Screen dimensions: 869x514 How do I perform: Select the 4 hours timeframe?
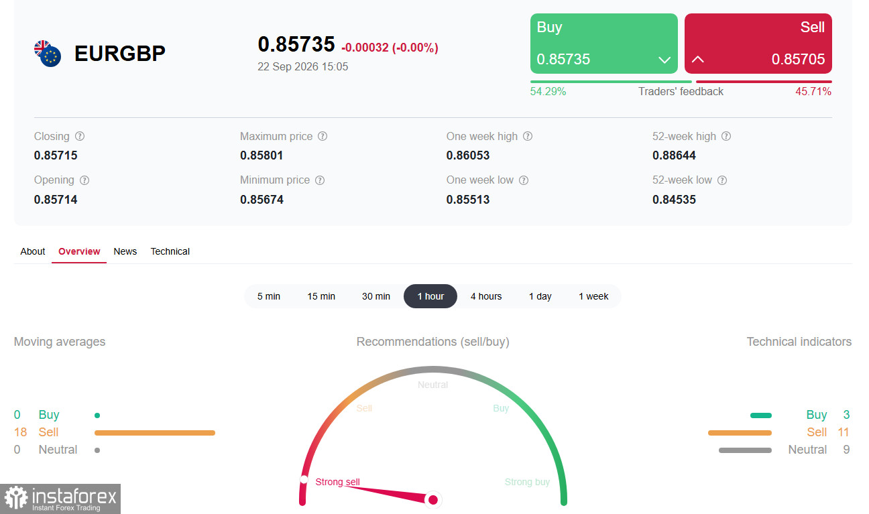[x=486, y=296]
